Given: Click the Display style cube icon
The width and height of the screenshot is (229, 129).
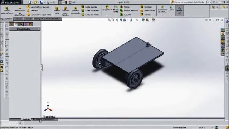Looking at the screenshot, I should pyautogui.click(x=131, y=20).
